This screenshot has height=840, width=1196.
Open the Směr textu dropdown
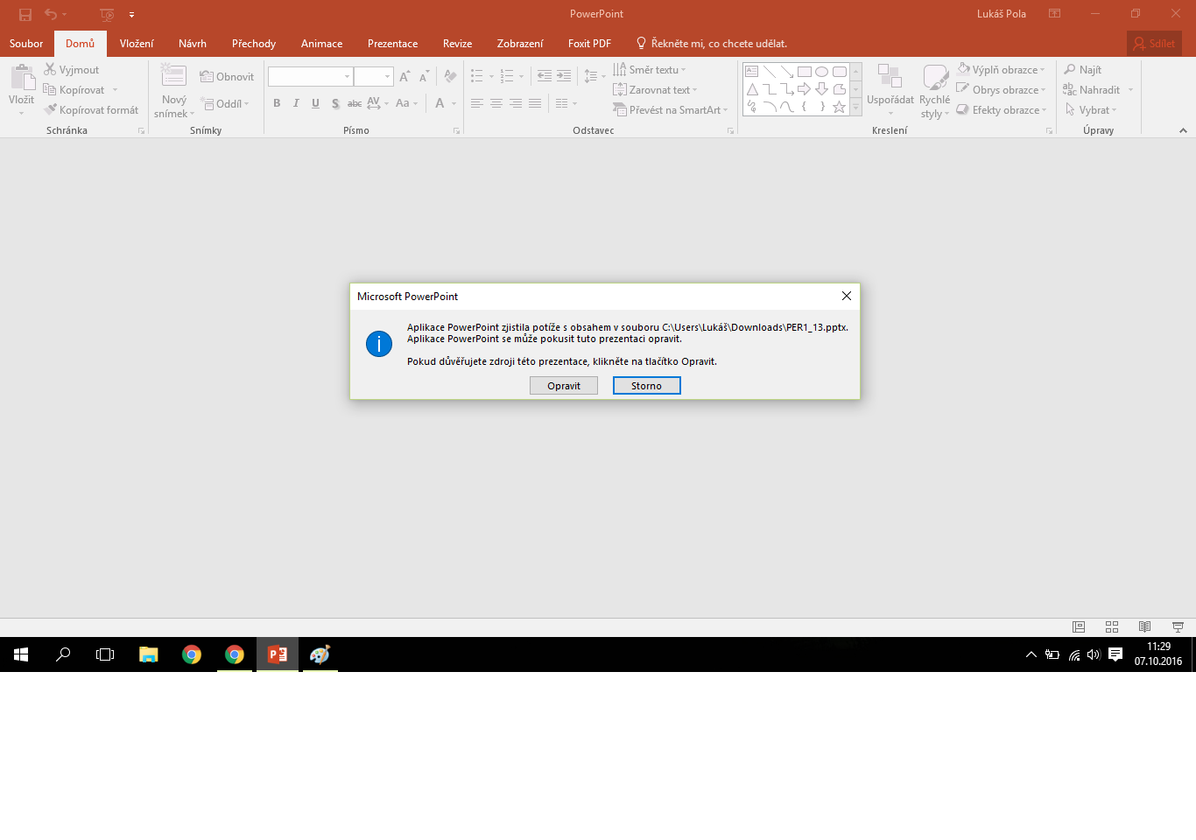point(650,70)
